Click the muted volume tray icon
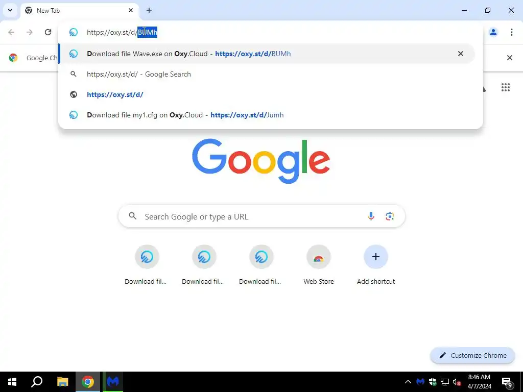 coord(457,382)
